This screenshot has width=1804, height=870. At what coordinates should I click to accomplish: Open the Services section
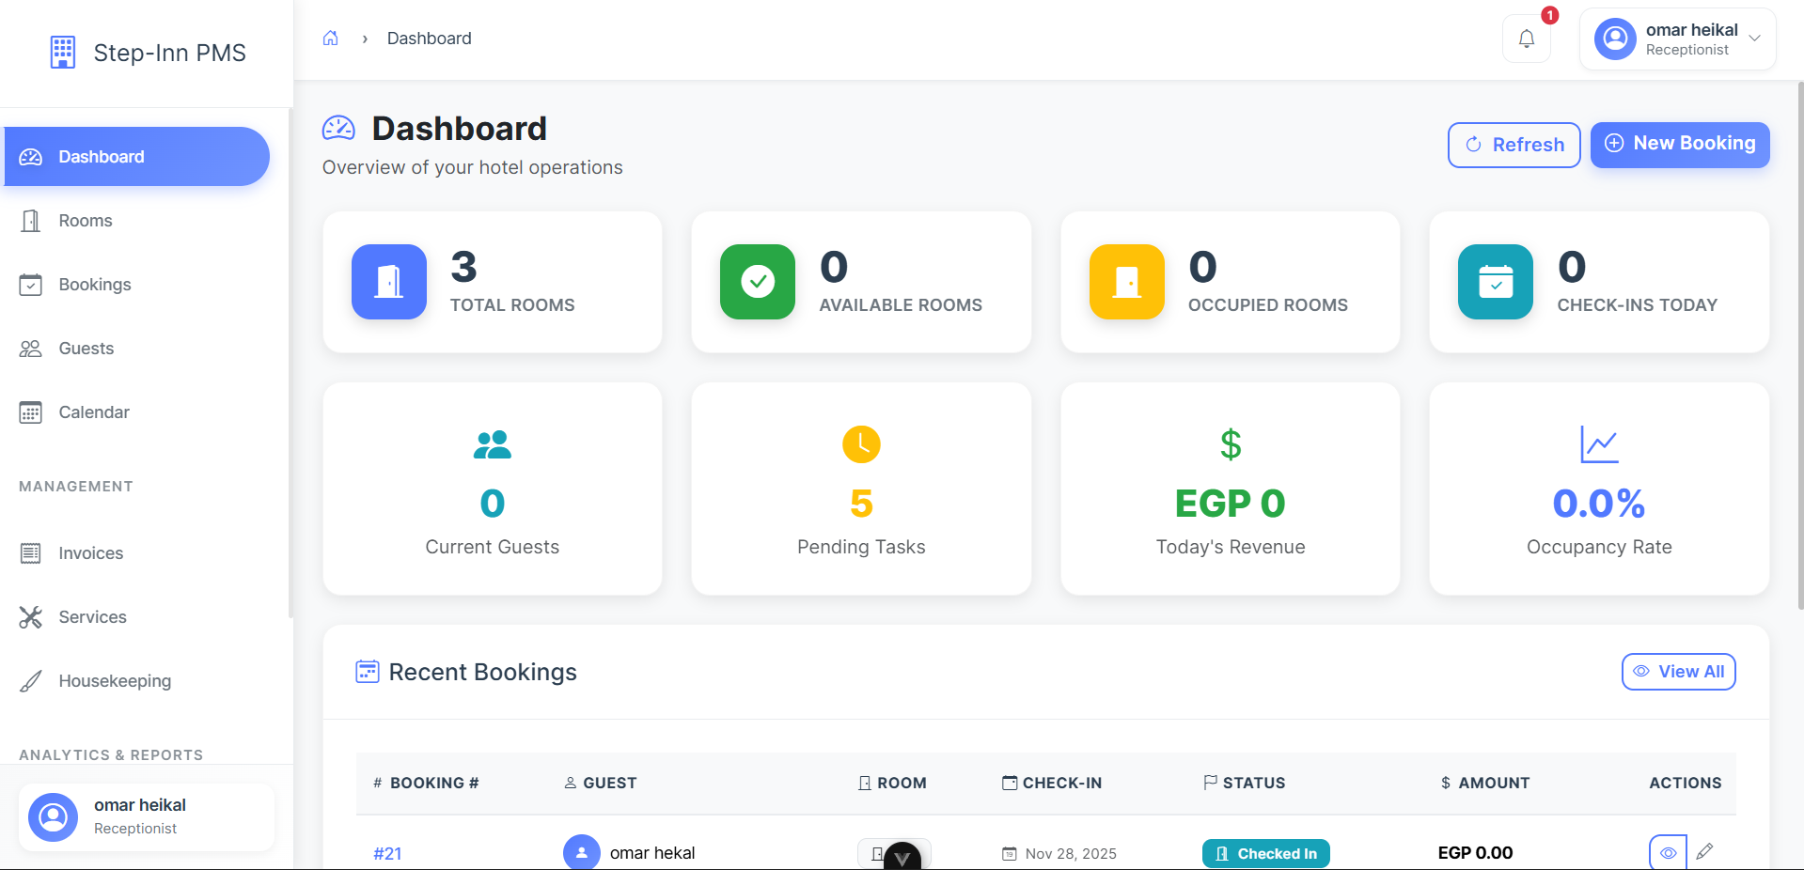tap(93, 617)
